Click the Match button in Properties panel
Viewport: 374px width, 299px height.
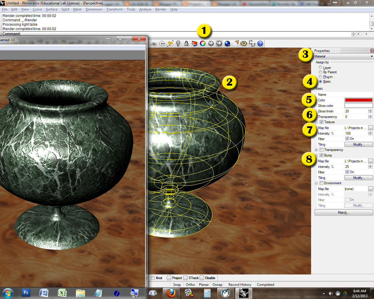tap(344, 212)
